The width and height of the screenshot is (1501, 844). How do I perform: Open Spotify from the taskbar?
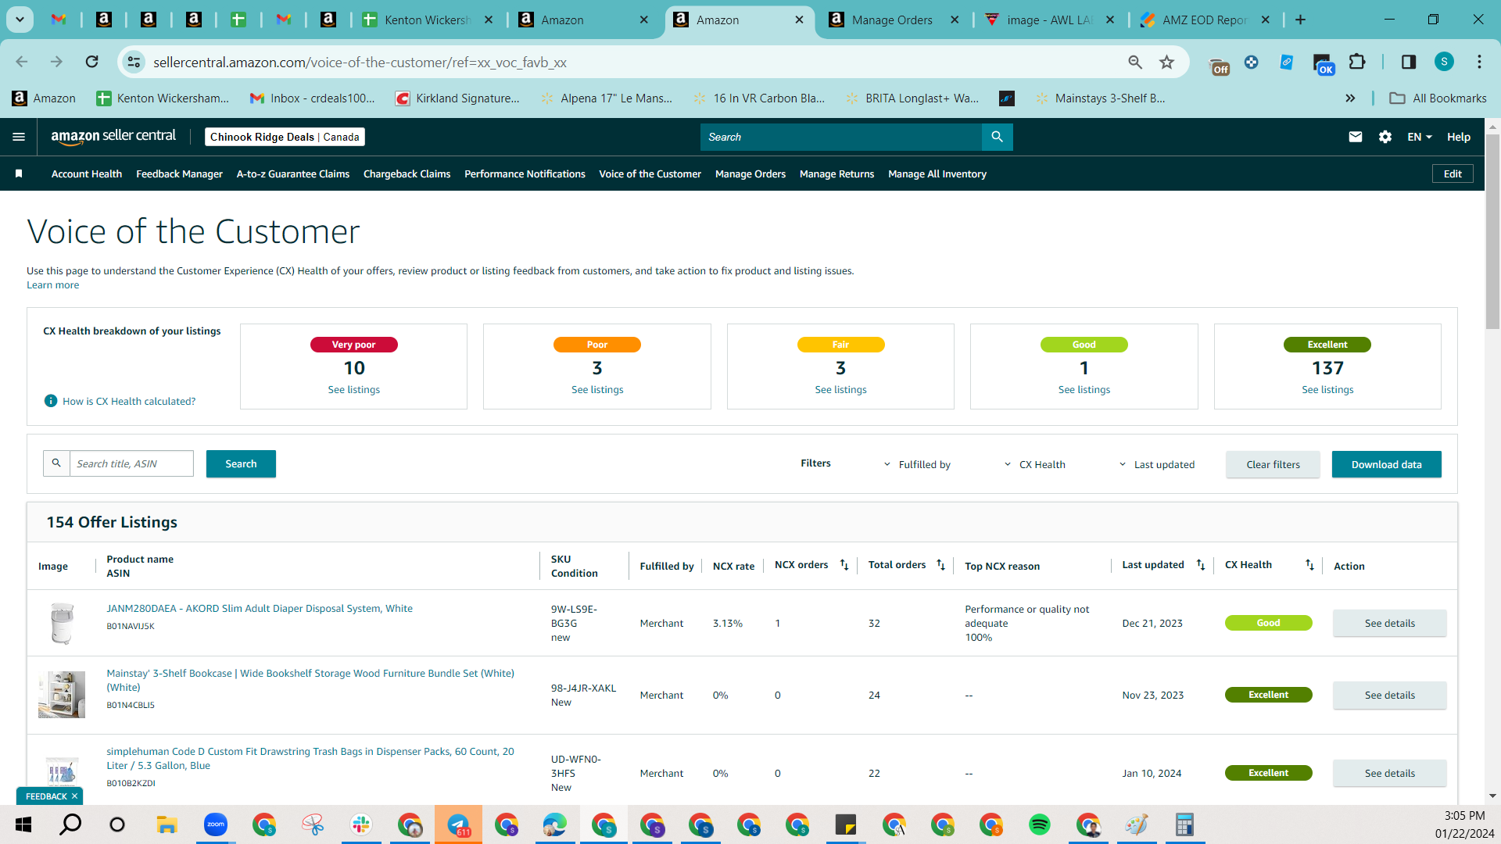point(1040,824)
